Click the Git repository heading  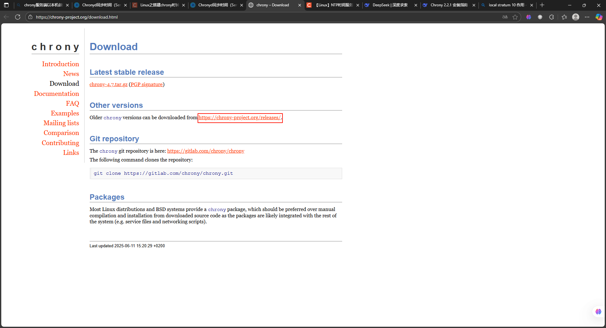tap(114, 139)
